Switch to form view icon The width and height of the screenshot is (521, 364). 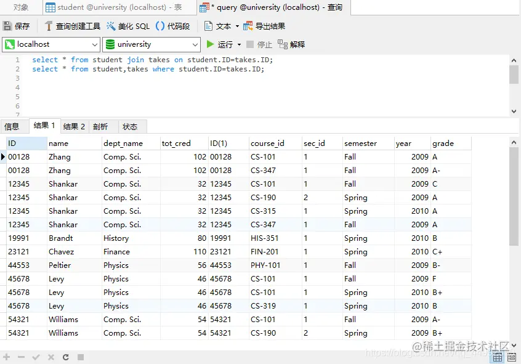tap(512, 357)
